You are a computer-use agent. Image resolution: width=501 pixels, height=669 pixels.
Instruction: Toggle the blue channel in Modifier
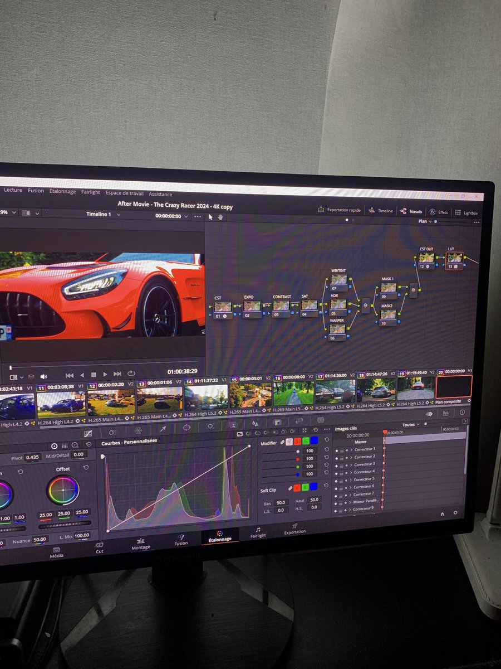[314, 442]
